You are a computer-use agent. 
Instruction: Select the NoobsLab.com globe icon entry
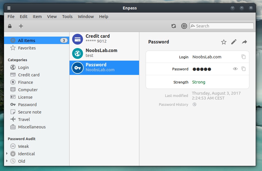(78, 53)
